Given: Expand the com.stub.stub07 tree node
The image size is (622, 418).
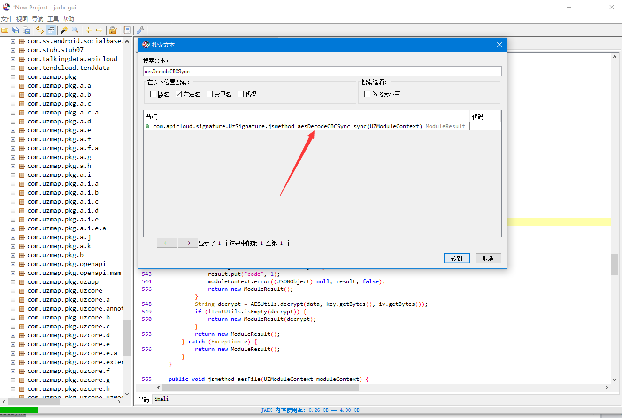Looking at the screenshot, I should pyautogui.click(x=13, y=50).
